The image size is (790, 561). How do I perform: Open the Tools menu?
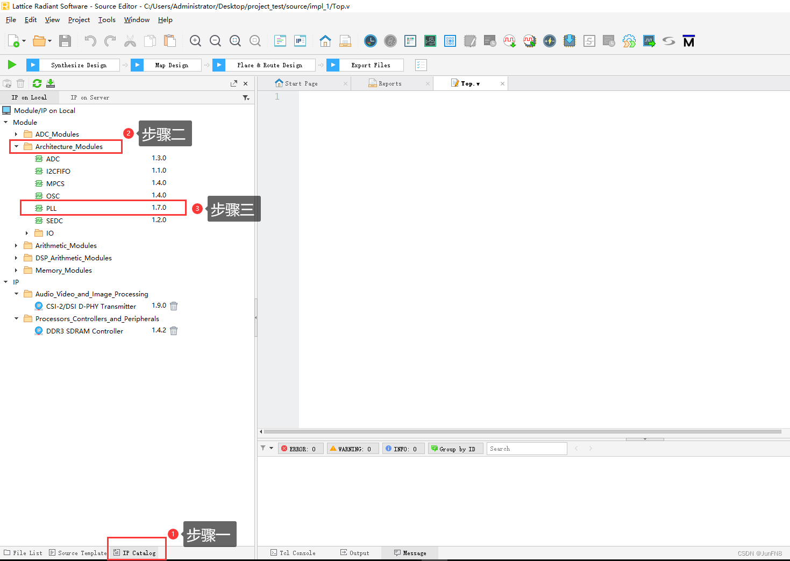pos(107,20)
